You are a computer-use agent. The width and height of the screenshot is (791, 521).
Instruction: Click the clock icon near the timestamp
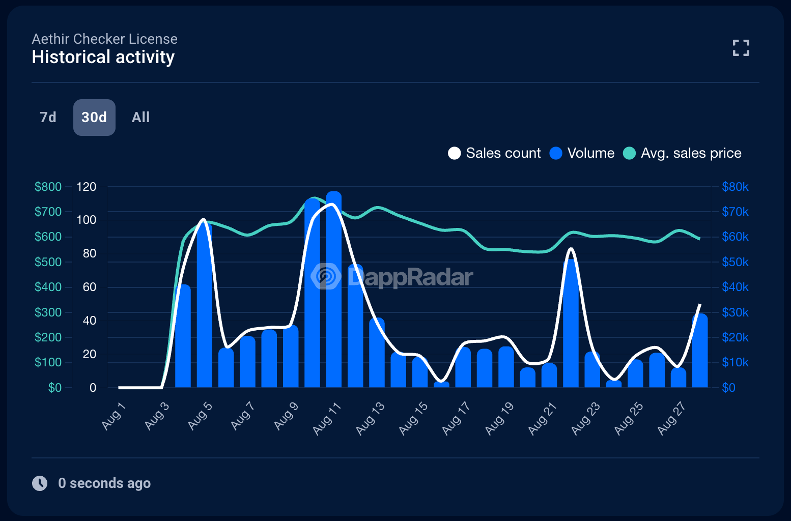pyautogui.click(x=40, y=483)
